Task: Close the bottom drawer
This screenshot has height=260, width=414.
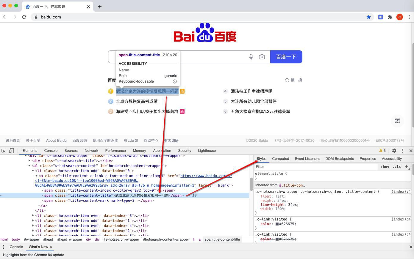Action: click(x=411, y=247)
